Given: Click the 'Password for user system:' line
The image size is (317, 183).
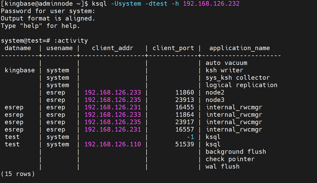Looking at the screenshot, I should [x=48, y=11].
